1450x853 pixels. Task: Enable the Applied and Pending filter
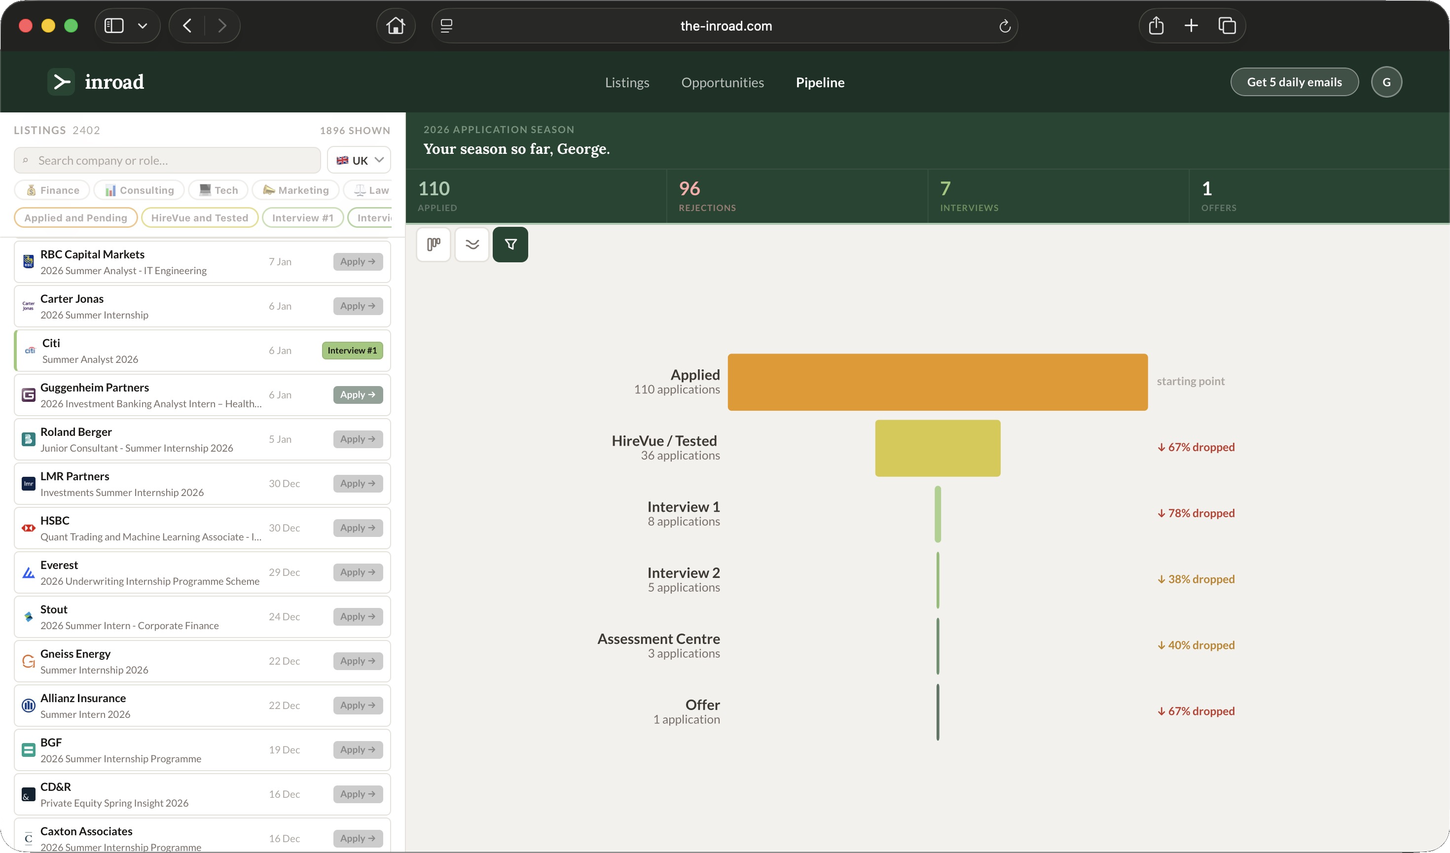click(x=75, y=218)
